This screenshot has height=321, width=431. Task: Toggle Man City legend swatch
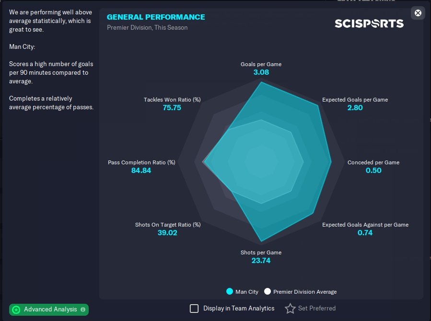230,291
